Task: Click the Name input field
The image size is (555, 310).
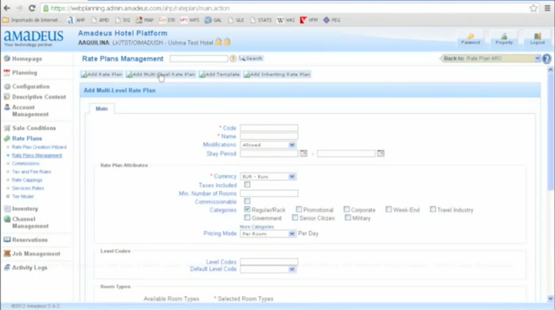Action: [x=269, y=136]
